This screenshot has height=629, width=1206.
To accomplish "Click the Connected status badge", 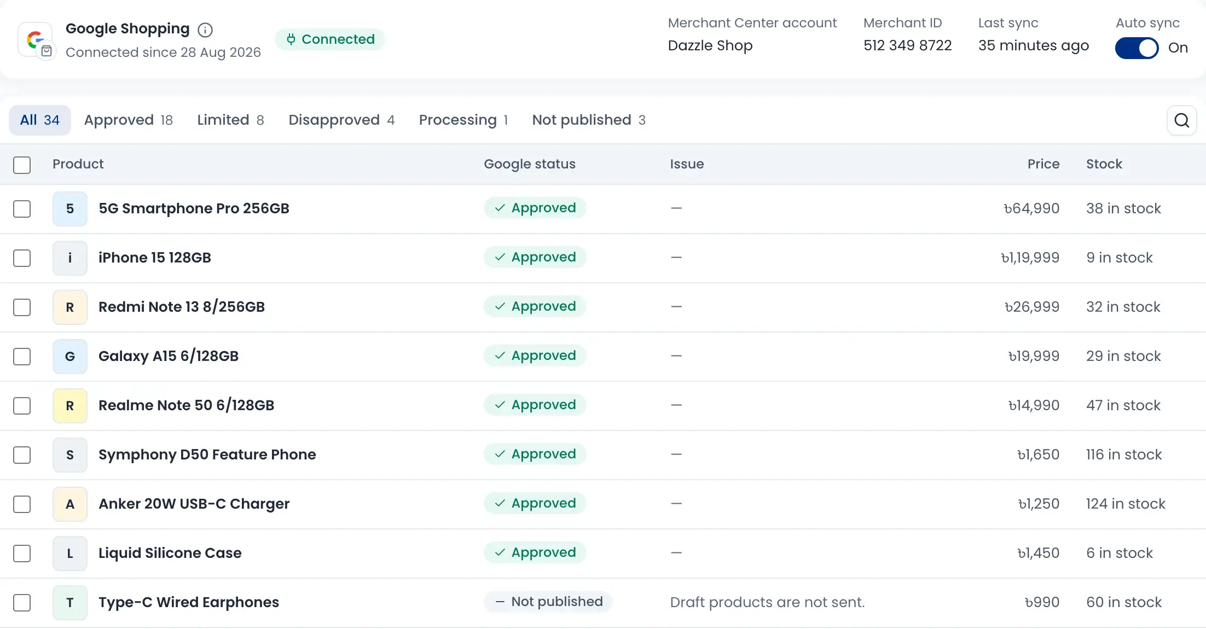I will (x=330, y=39).
